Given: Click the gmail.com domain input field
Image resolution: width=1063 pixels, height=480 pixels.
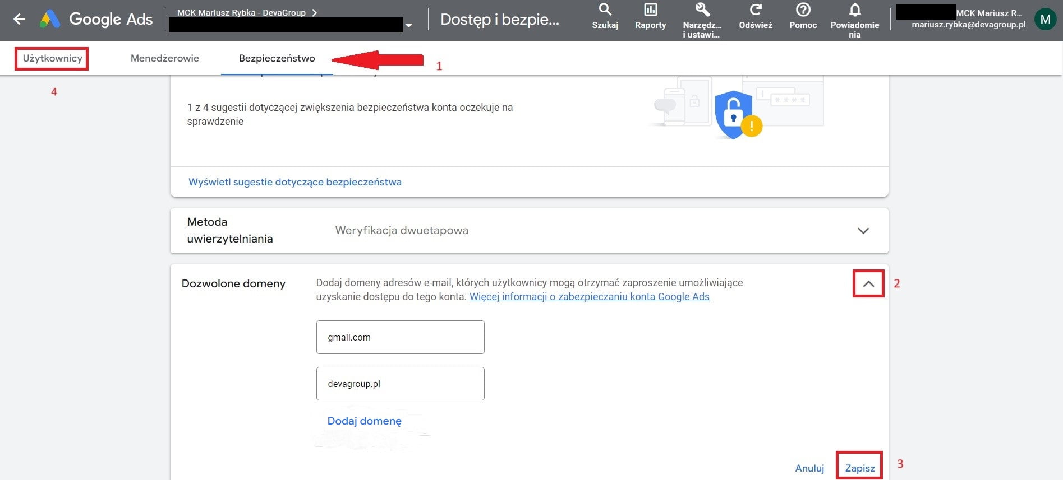Looking at the screenshot, I should point(400,337).
